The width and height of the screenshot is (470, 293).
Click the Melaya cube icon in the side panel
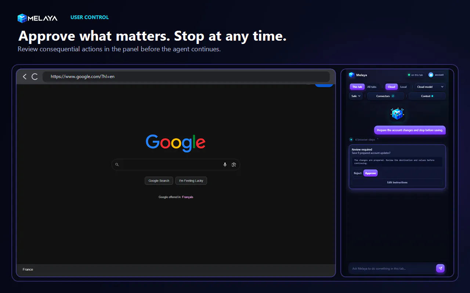[352, 75]
